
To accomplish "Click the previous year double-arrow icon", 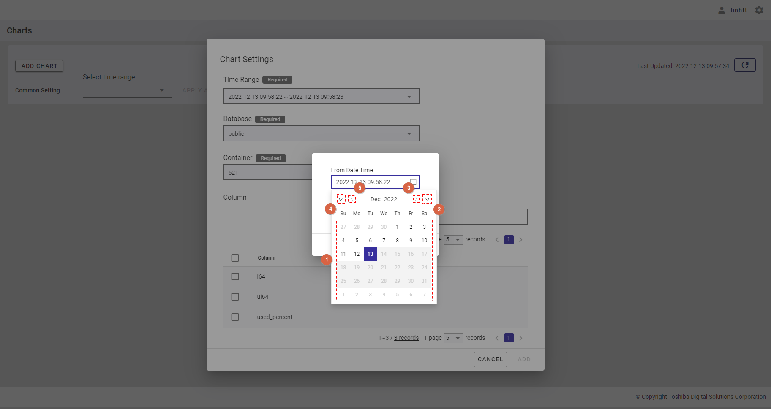I will point(341,199).
